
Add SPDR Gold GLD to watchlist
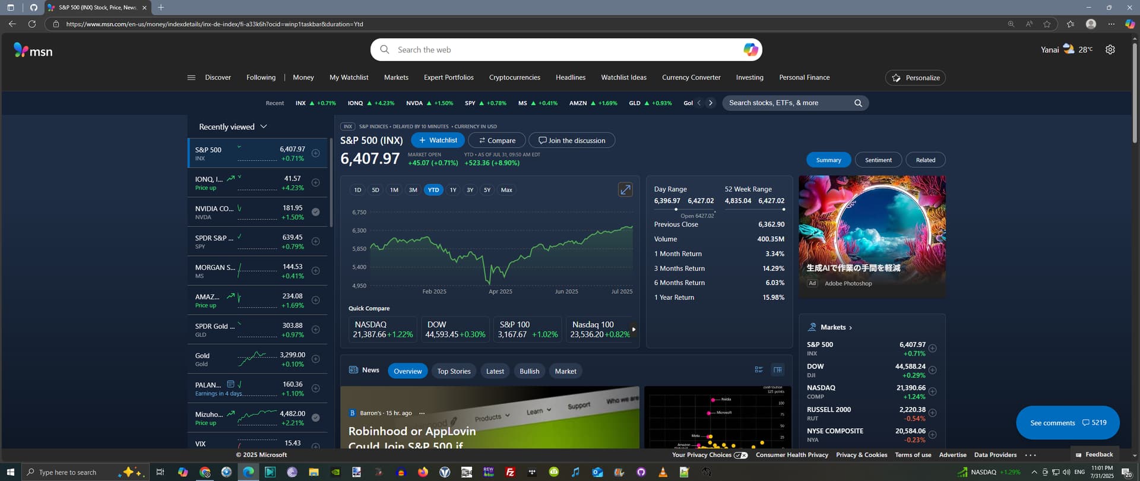click(316, 330)
